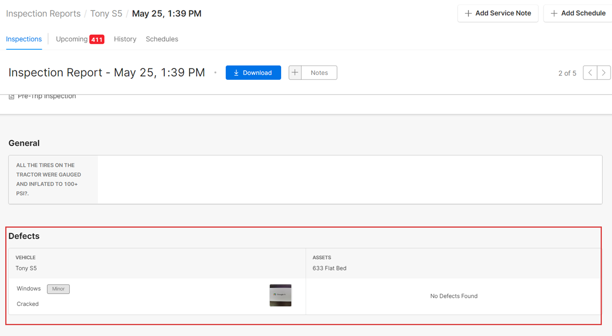Image resolution: width=612 pixels, height=336 pixels.
Task: Open the cracked window defect photo
Action: [x=280, y=295]
